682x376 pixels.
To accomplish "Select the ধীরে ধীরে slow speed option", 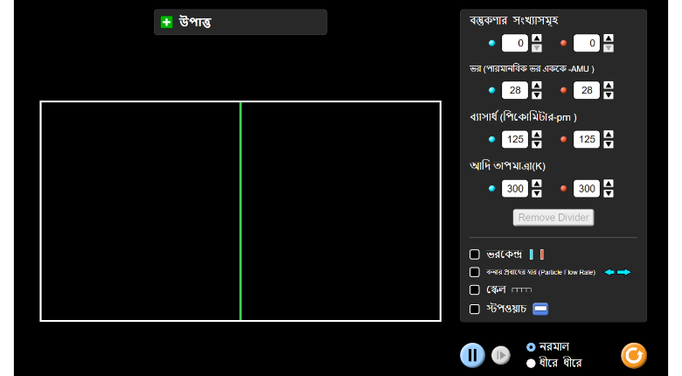I will point(531,363).
